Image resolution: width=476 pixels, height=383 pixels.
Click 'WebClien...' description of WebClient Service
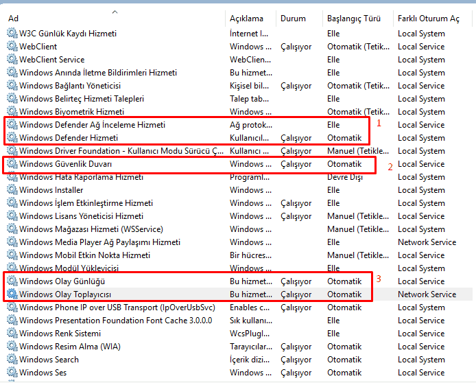tap(250, 60)
